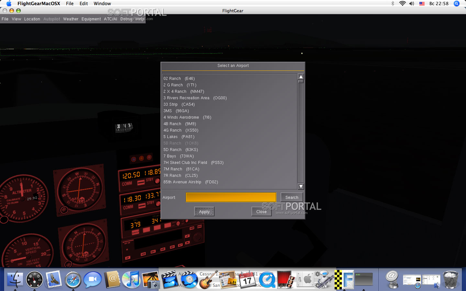This screenshot has width=466, height=291.
Task: Launch Safari from the dock
Action: coord(73,279)
